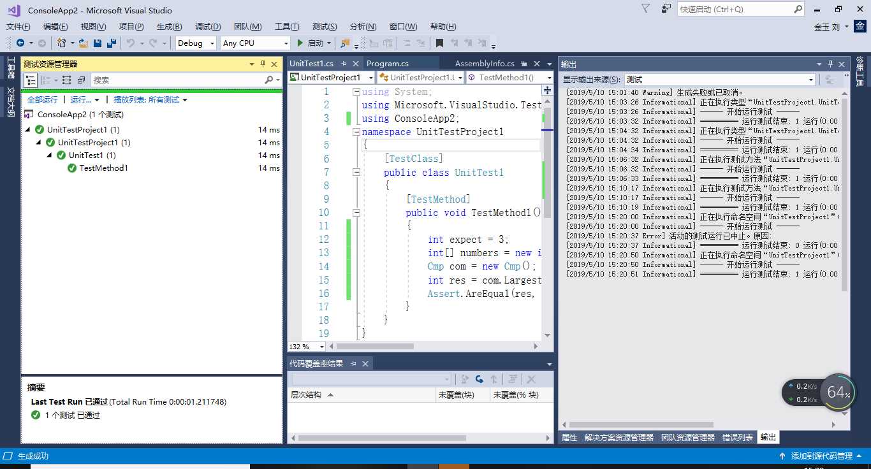Click the notifications flag icon in title bar

(x=645, y=9)
